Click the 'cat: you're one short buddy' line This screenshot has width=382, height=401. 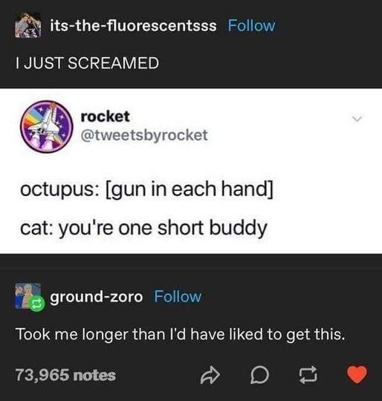click(x=143, y=228)
